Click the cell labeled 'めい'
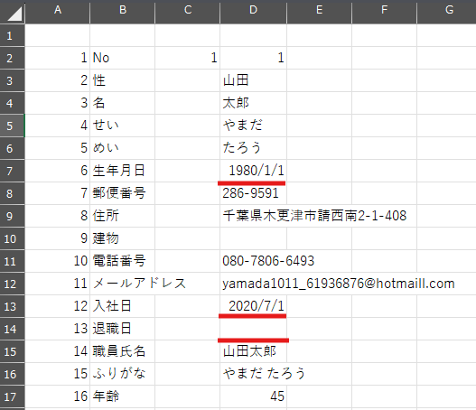Image resolution: width=476 pixels, height=410 pixels. point(123,148)
